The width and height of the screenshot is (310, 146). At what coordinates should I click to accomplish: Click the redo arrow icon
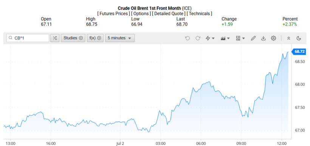[198, 38]
